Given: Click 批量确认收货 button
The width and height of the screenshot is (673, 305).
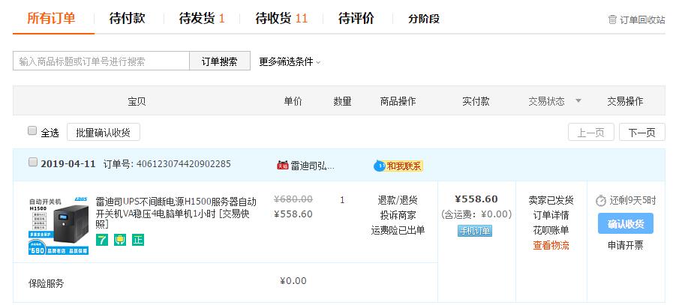Looking at the screenshot, I should (x=104, y=132).
